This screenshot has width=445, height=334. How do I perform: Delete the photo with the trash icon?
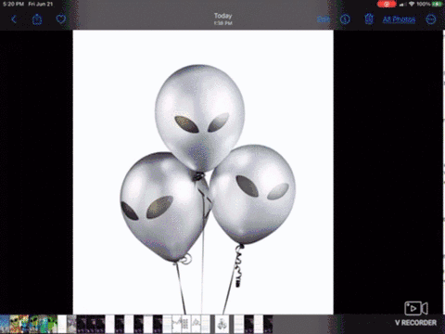369,19
